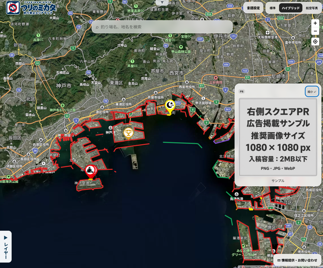323x268 pixels.
Task: Open the red garbage bag marker
Action: tap(91, 172)
